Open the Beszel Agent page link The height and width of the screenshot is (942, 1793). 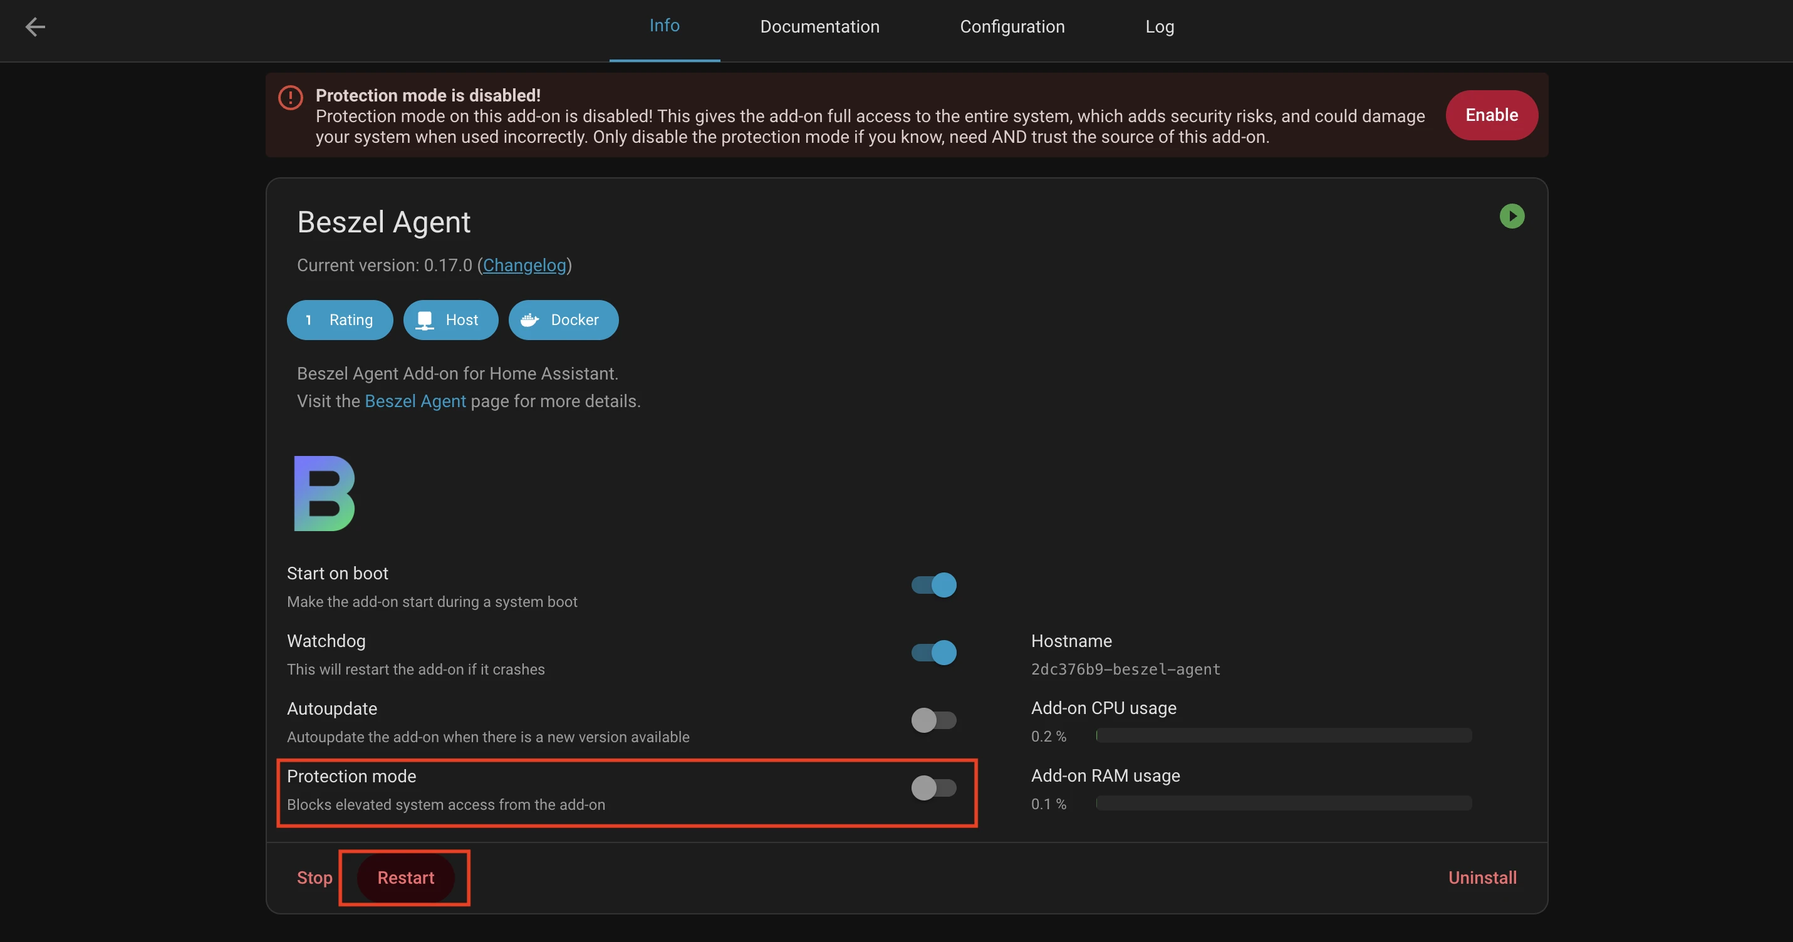[415, 401]
